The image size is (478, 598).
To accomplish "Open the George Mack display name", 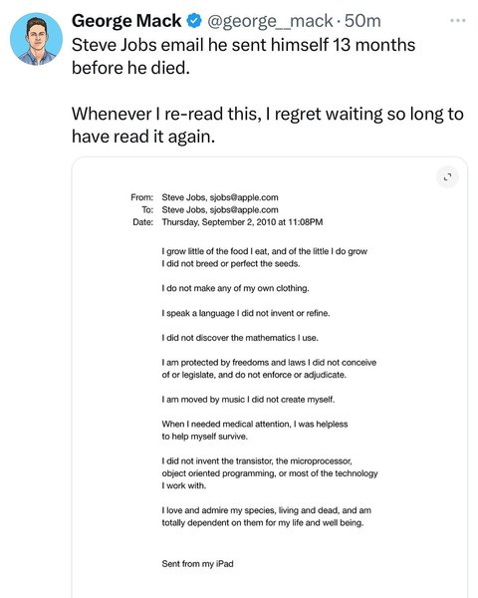I will point(126,21).
